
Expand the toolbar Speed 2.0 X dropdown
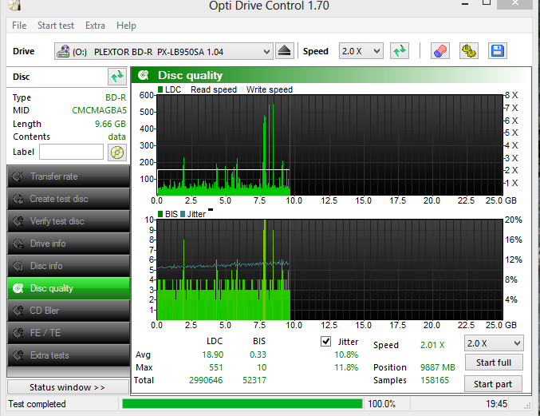376,51
